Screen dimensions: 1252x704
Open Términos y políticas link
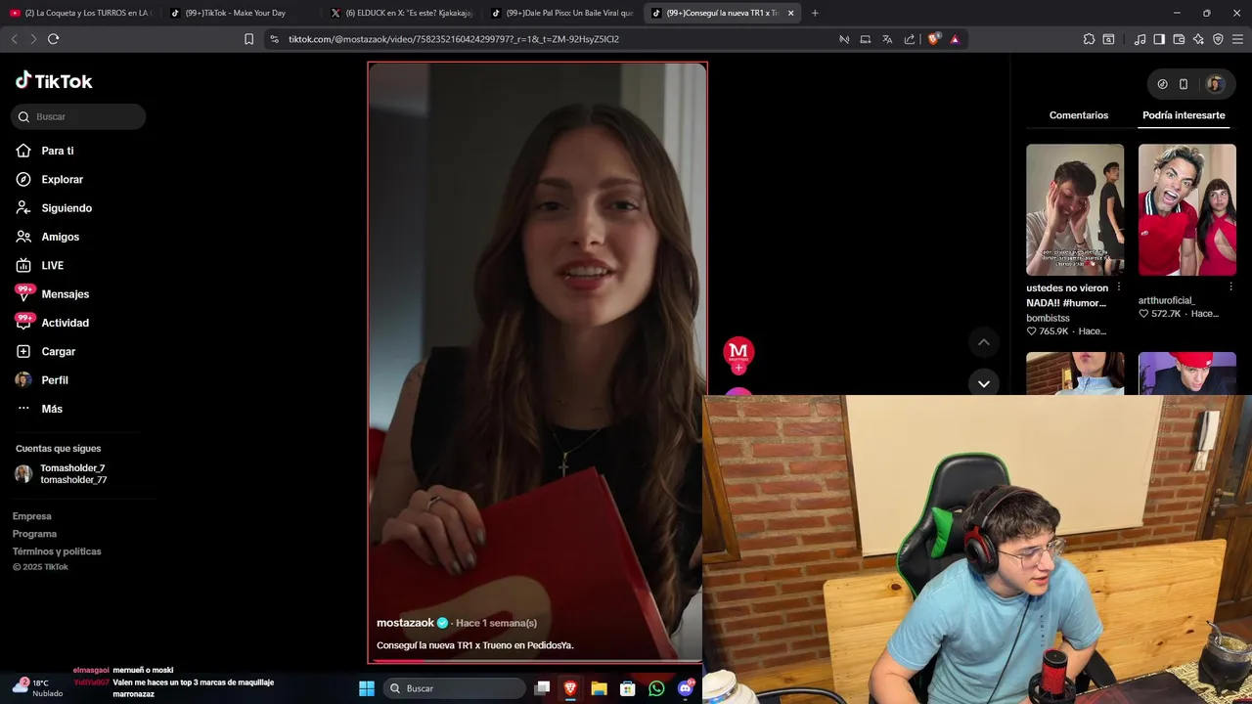click(x=57, y=551)
